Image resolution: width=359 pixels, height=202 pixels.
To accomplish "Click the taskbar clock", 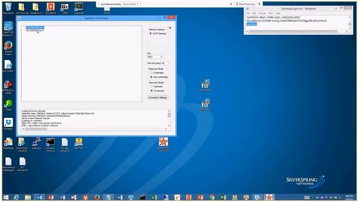I will [x=349, y=197].
